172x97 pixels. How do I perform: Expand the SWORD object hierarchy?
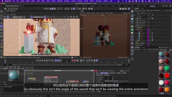(x=136, y=27)
